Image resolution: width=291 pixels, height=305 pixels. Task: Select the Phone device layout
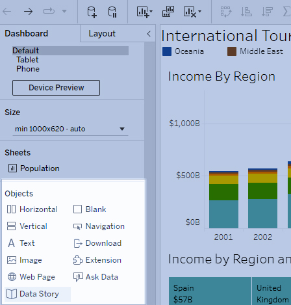click(x=28, y=69)
